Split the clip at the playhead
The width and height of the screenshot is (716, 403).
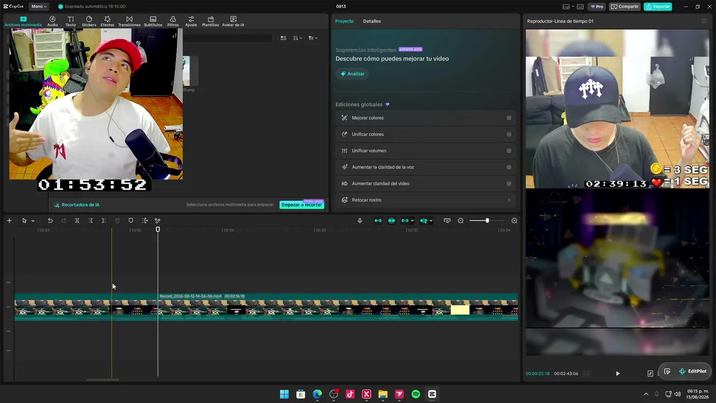77,221
